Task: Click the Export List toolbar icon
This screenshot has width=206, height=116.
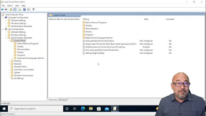Action: coord(20,9)
